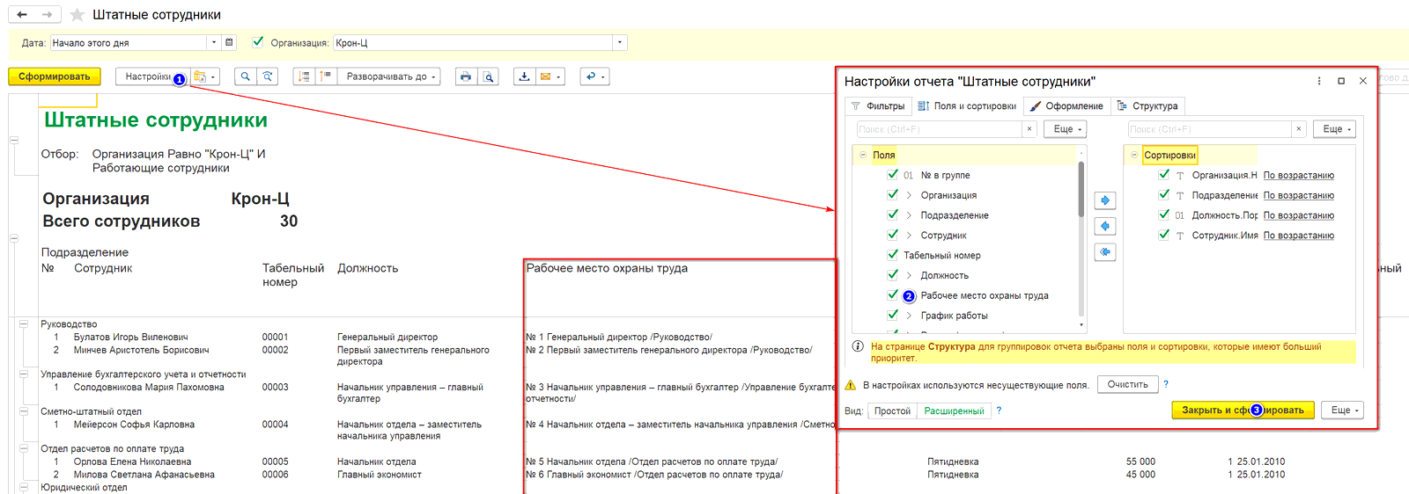Toggle the Табельный номер field checkbox

coord(893,255)
